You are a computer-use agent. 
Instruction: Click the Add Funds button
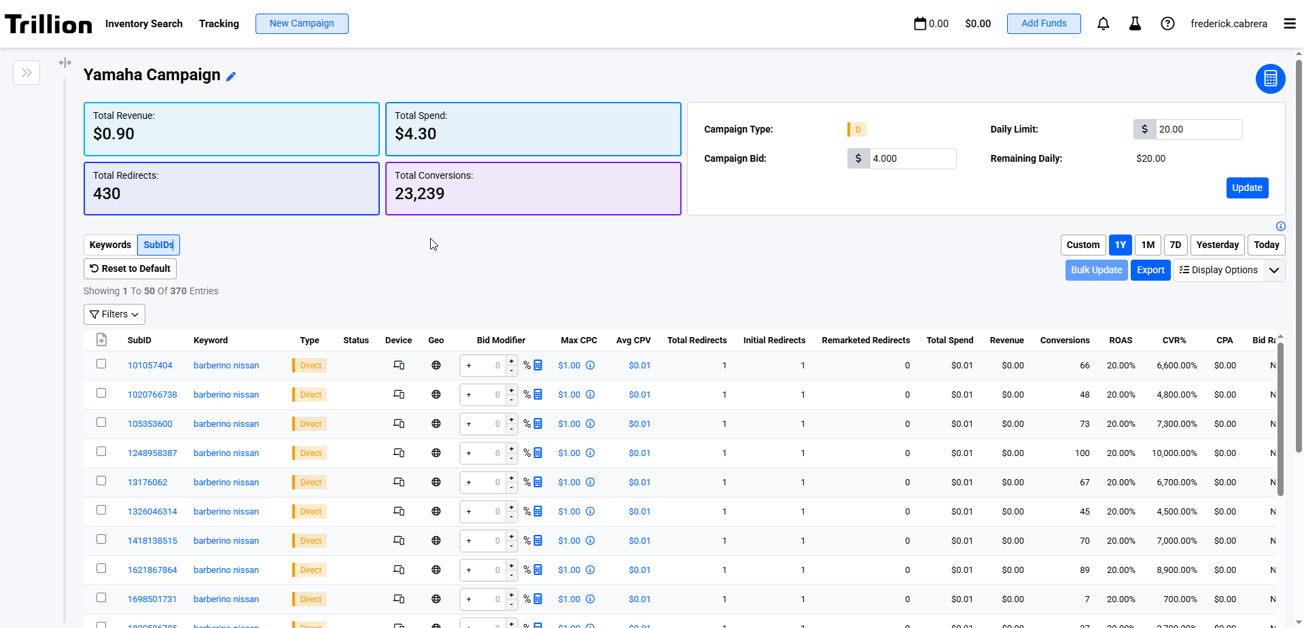[1043, 24]
